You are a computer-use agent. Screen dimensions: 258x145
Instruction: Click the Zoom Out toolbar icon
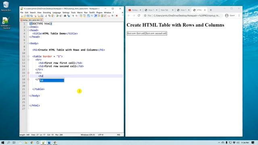77,16
